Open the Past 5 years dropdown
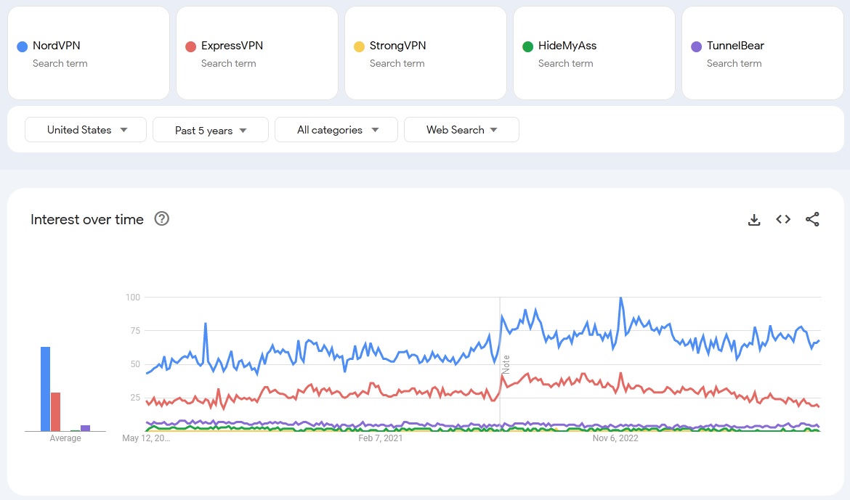This screenshot has width=850, height=500. [x=211, y=130]
